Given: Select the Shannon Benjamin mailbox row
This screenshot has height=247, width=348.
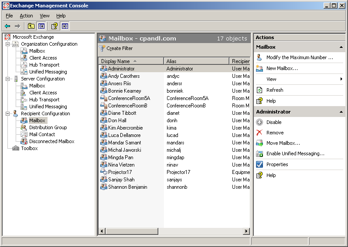Looking at the screenshot, I should pos(174,187).
